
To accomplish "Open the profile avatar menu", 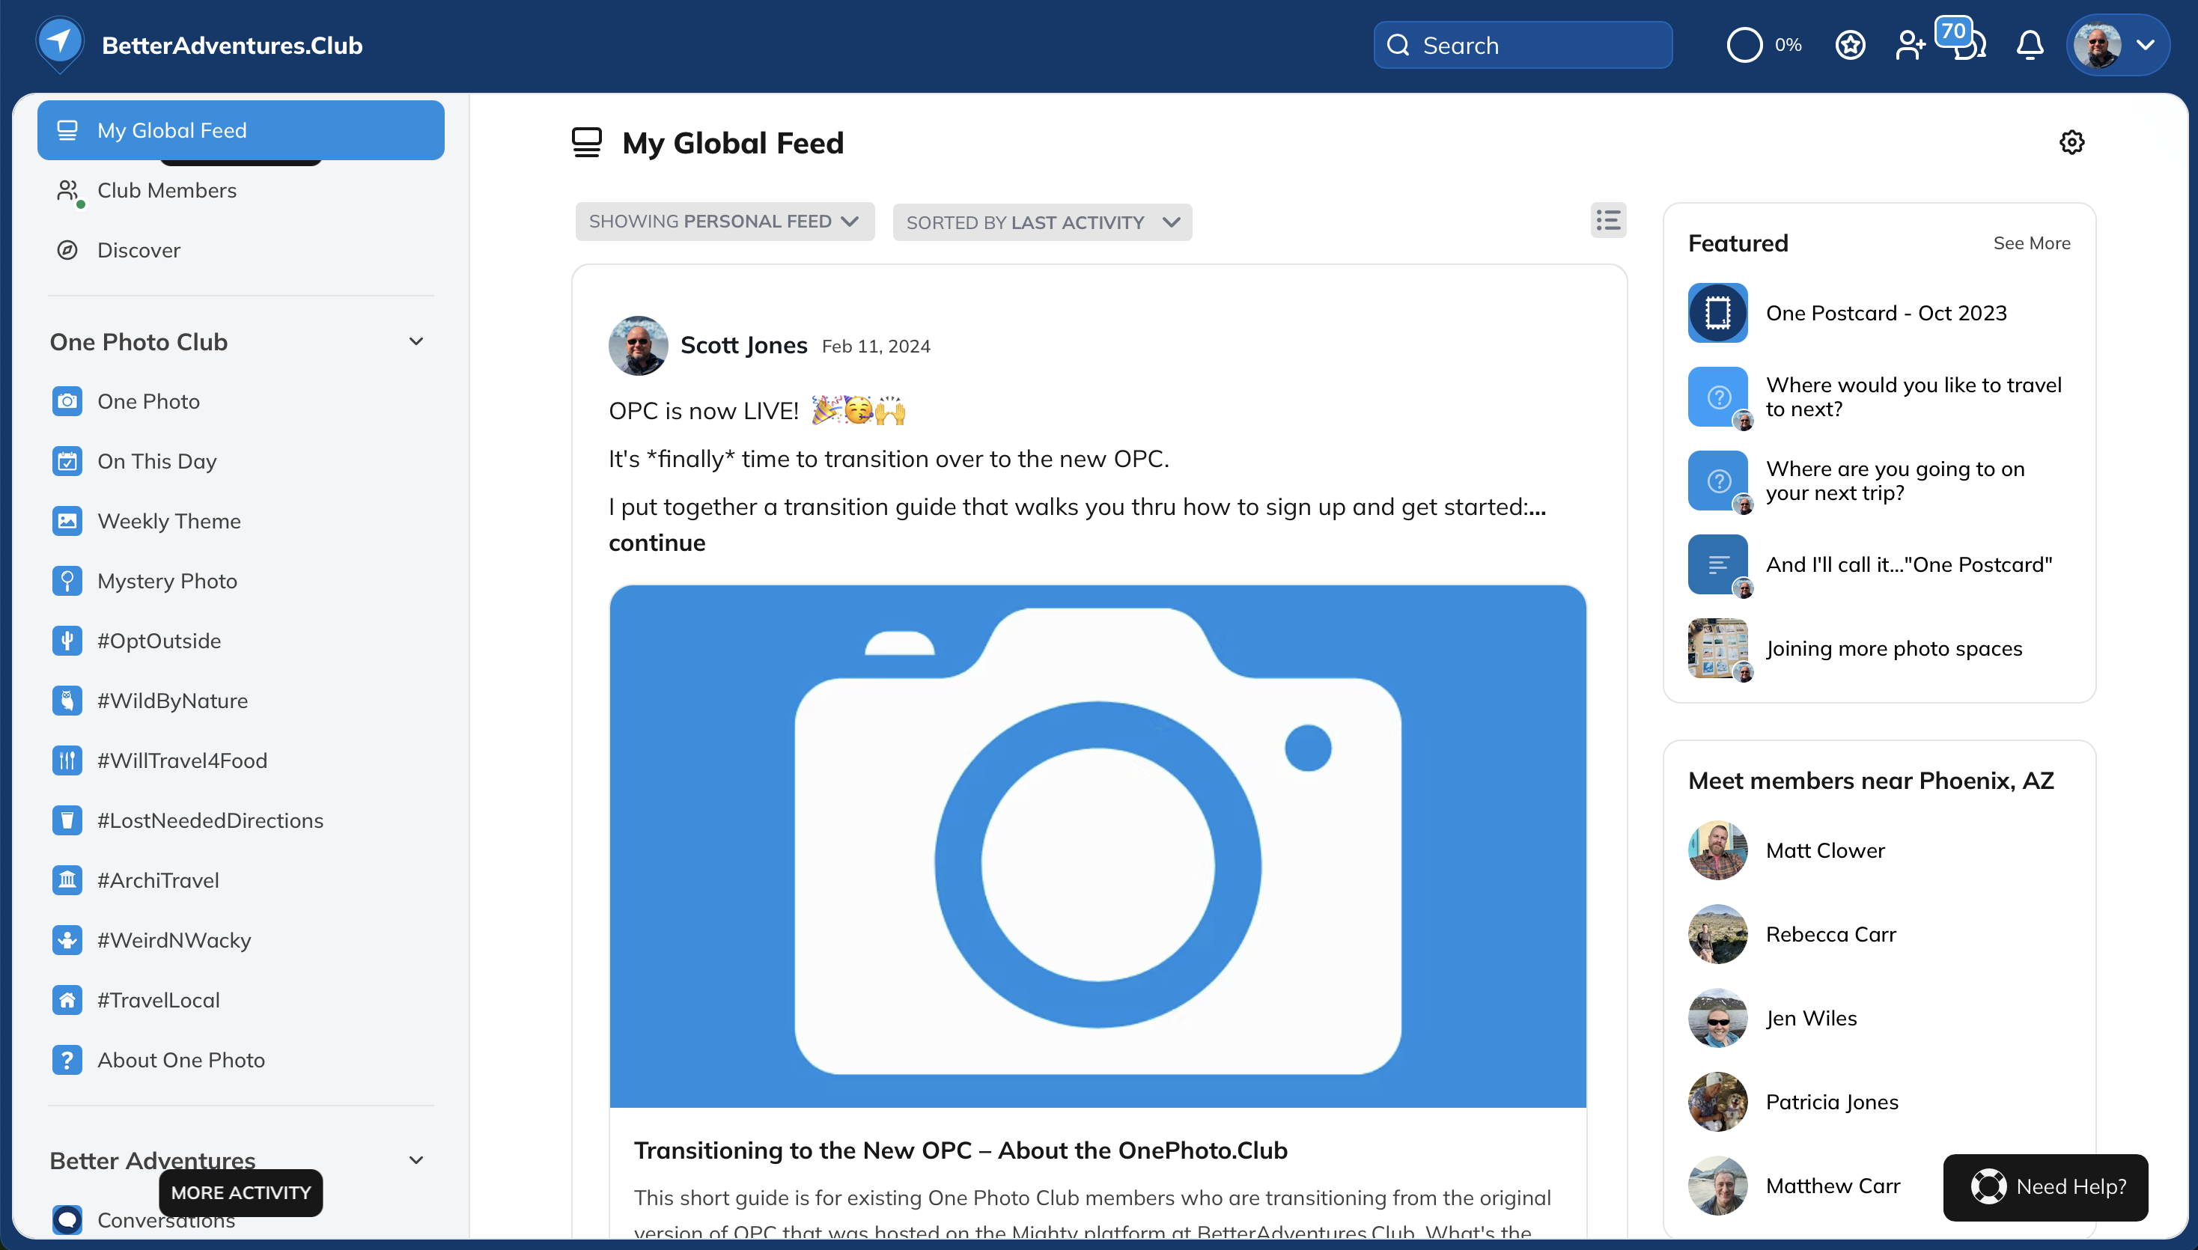I will click(x=2117, y=45).
